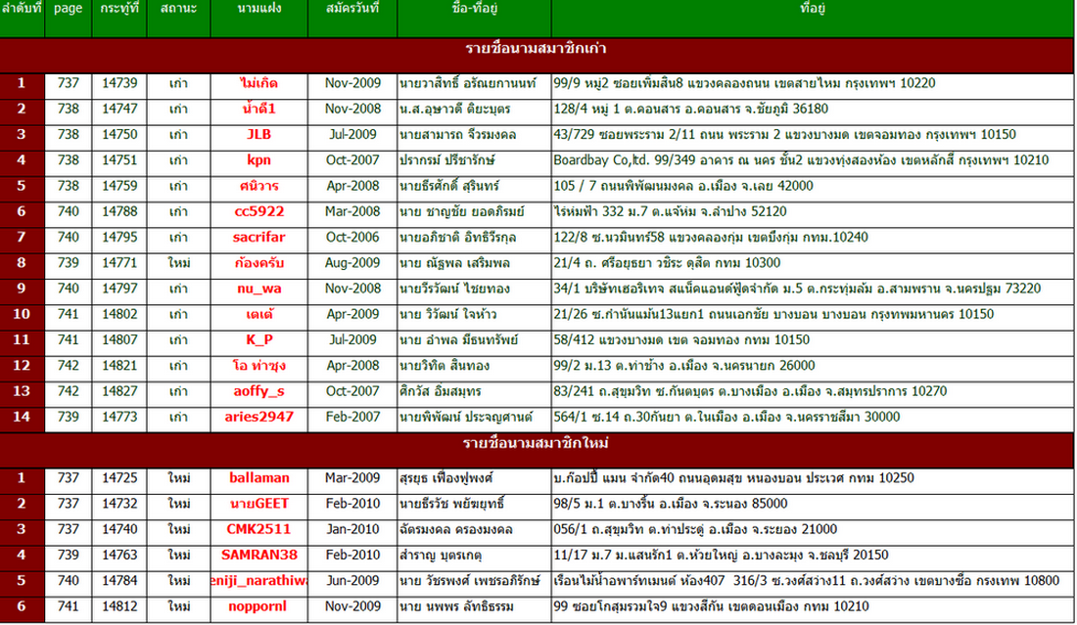Screen dimensions: 1077x625
Task: Select the thread number cell 14739
Action: (120, 83)
